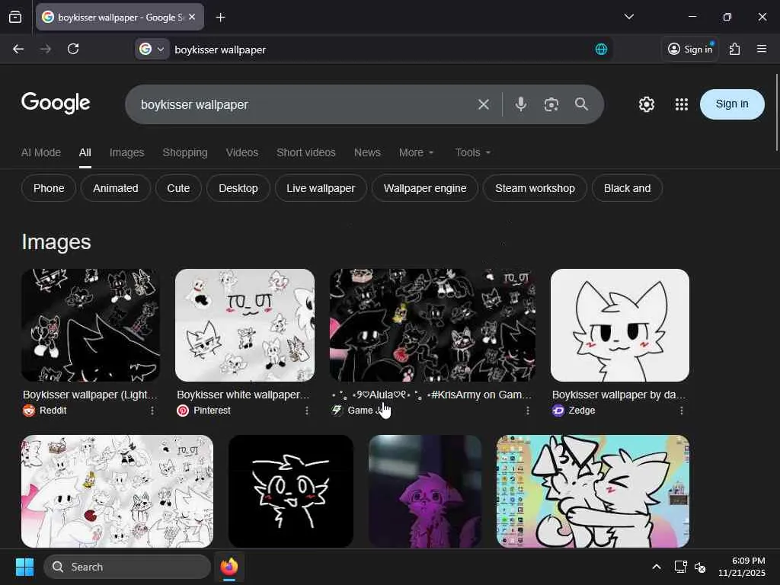The image size is (780, 585).
Task: Click the Google search magnifier button
Action: click(x=581, y=104)
